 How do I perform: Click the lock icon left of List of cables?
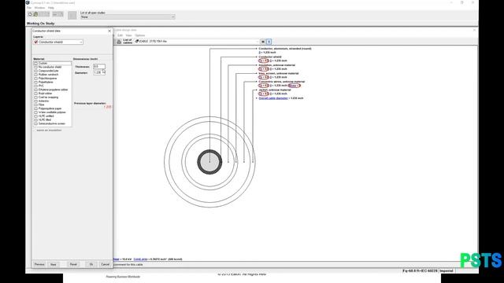click(x=119, y=42)
